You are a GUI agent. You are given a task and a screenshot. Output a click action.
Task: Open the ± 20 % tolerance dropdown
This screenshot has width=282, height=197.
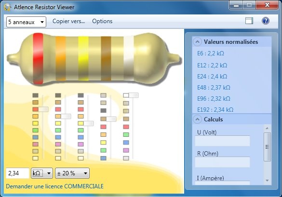[x=72, y=173]
